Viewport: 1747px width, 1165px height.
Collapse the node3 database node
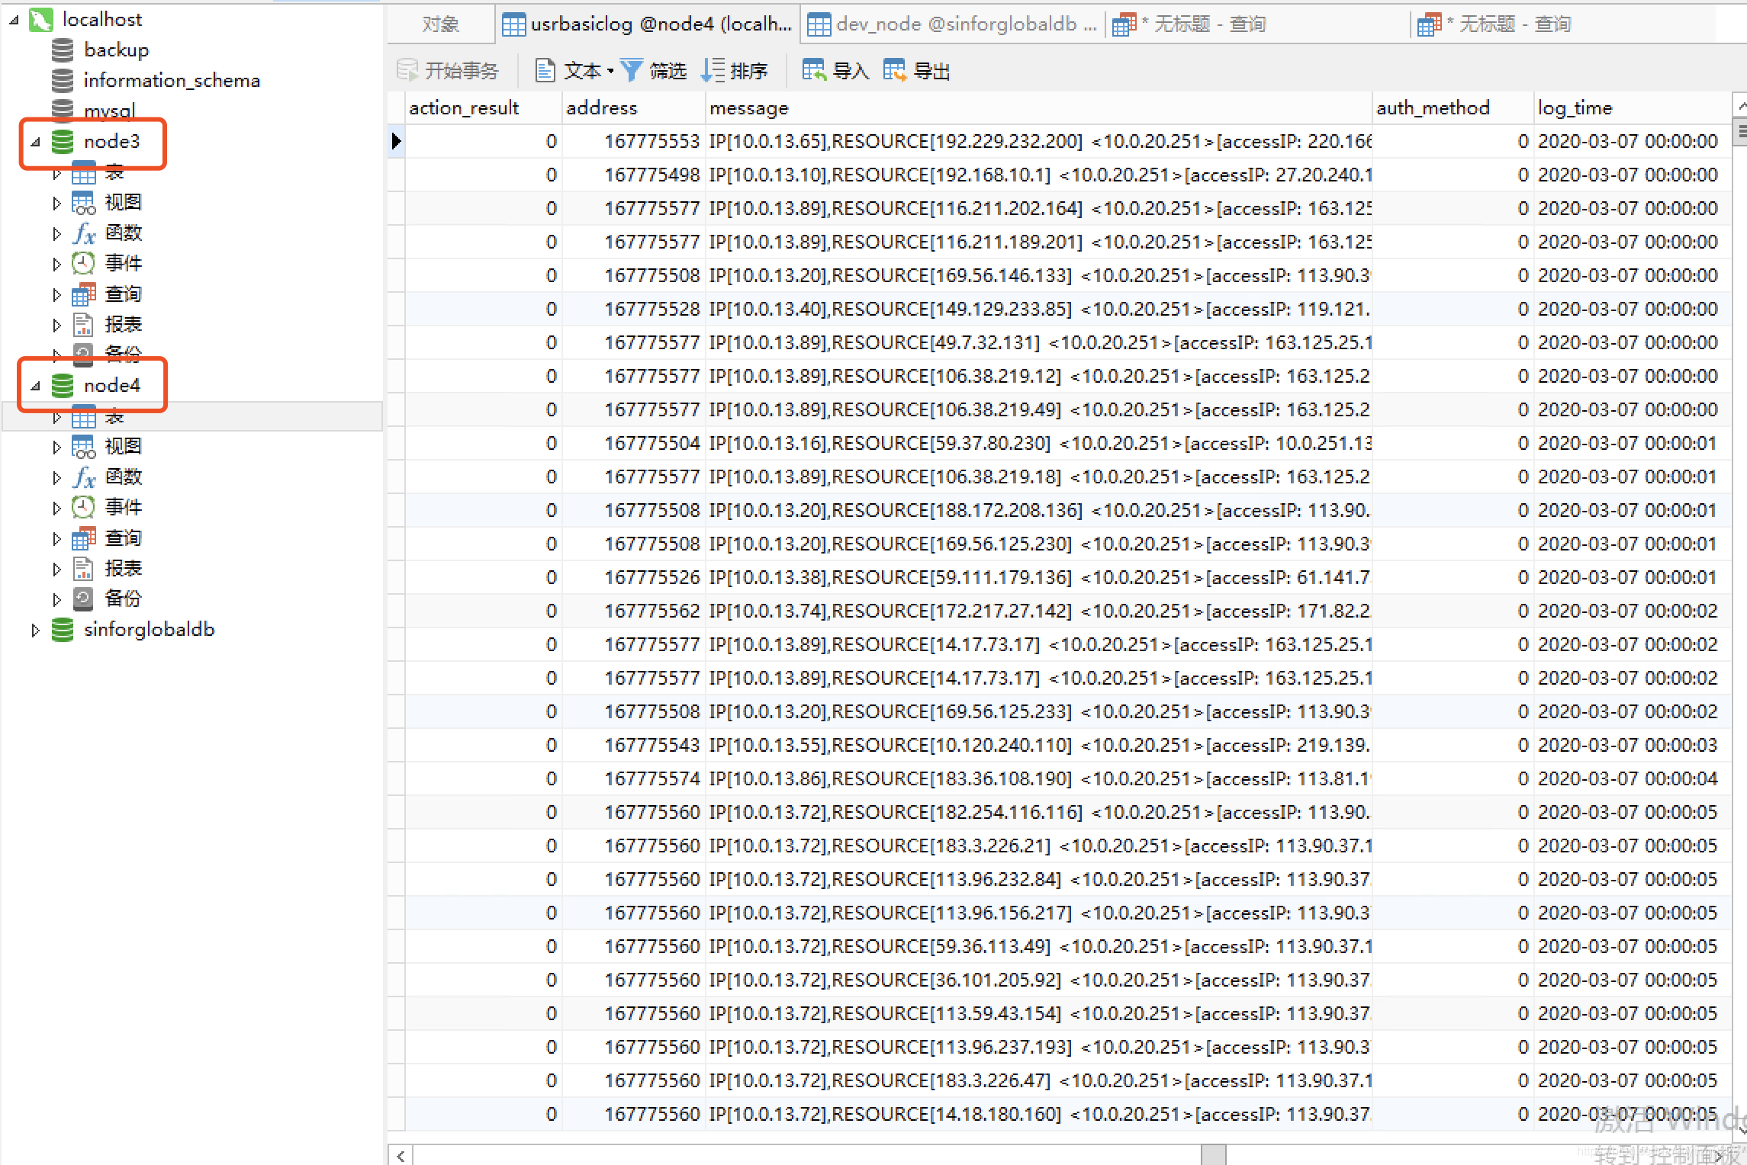point(35,142)
